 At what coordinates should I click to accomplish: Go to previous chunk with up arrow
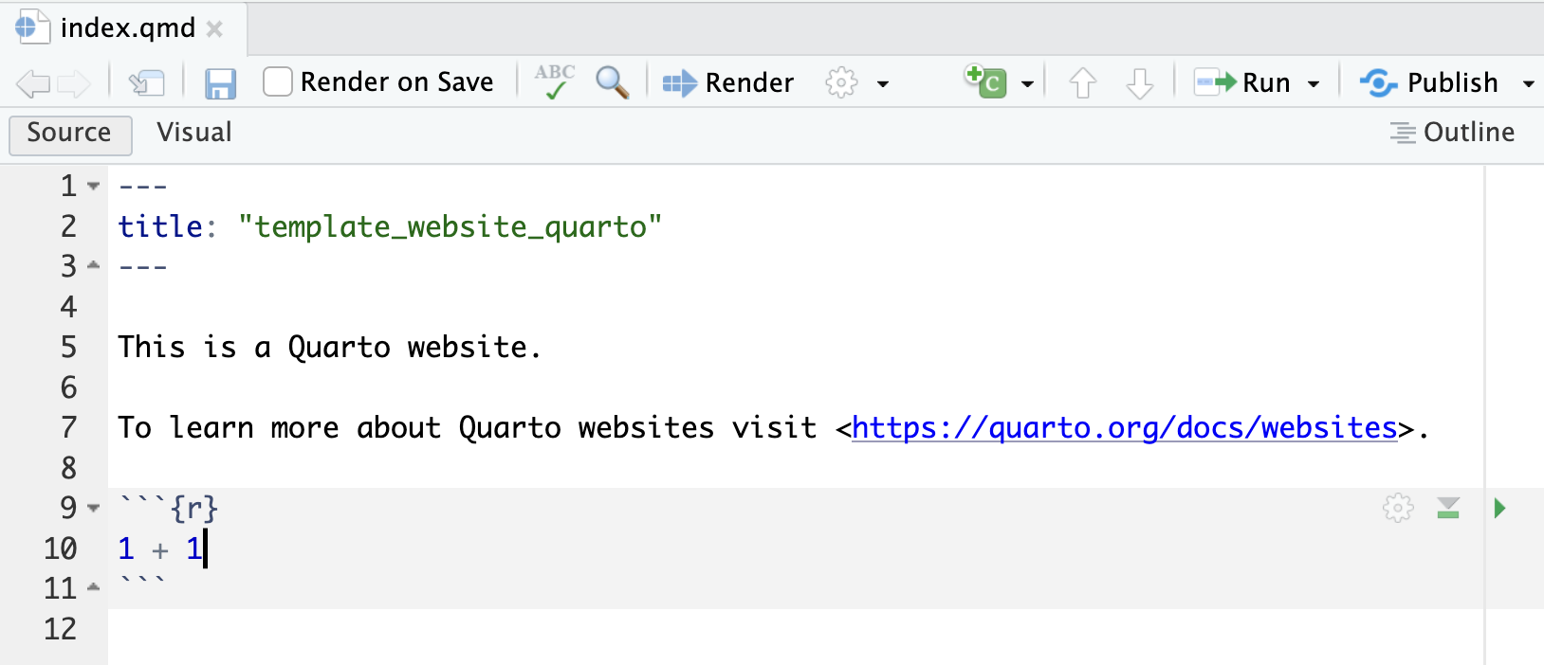coord(1082,83)
